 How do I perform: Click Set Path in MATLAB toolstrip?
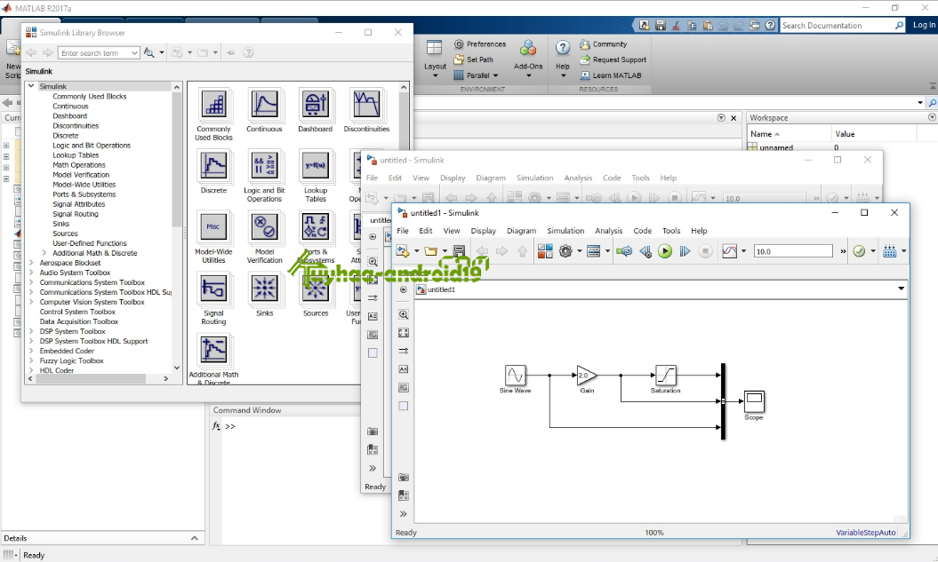(473, 59)
